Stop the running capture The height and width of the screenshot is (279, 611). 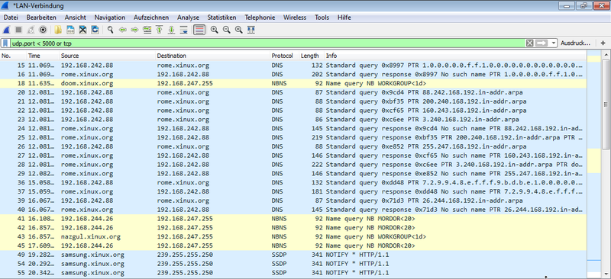point(18,30)
